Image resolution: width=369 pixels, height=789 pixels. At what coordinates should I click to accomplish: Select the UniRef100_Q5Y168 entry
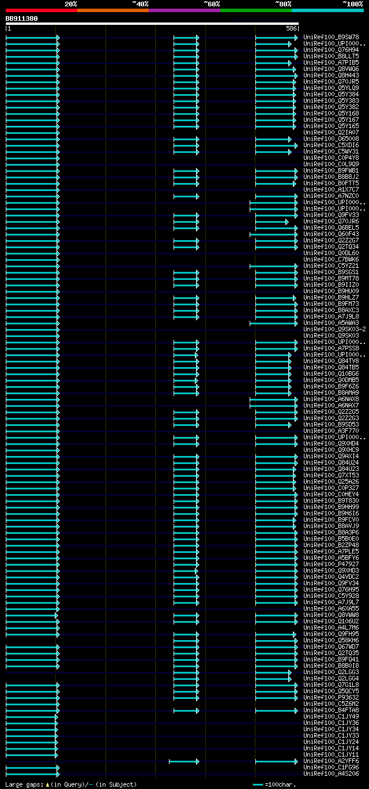(331, 113)
